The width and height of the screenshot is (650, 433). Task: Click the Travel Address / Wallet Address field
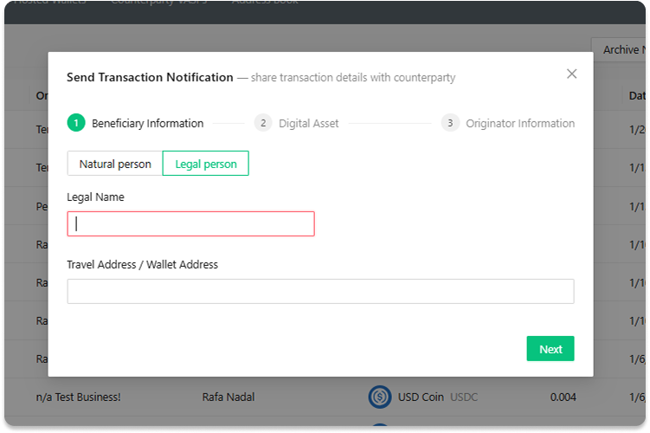[320, 291]
